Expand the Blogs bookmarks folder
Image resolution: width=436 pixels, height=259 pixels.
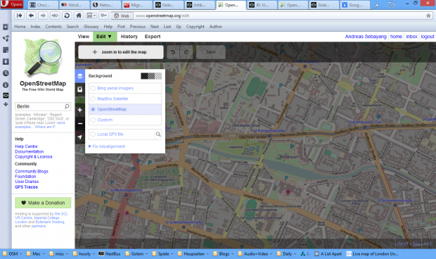(x=224, y=253)
